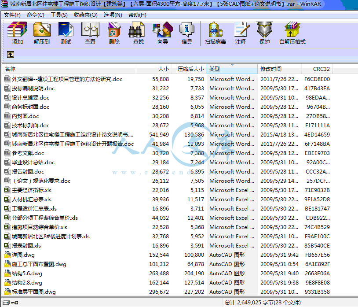This screenshot has height=307, width=358.
Task: Open the 收藏夹(O) menu
Action: pyautogui.click(x=86, y=15)
